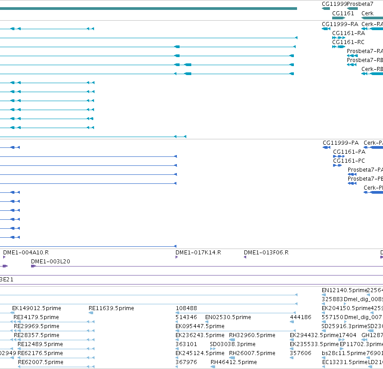Select the CG1161-PA protein label
383x369 pixels.
(349, 152)
